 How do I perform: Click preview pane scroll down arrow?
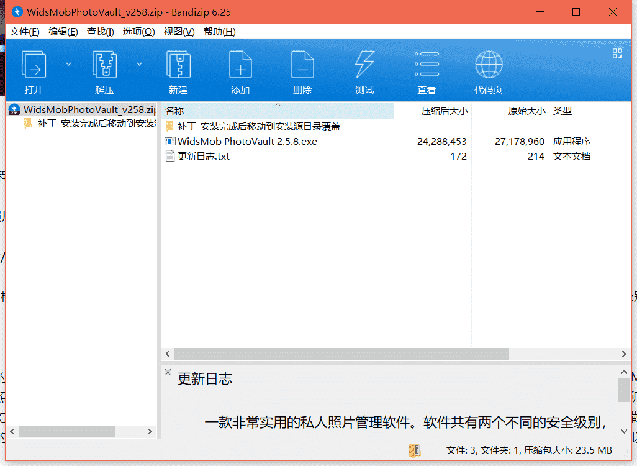(x=624, y=431)
